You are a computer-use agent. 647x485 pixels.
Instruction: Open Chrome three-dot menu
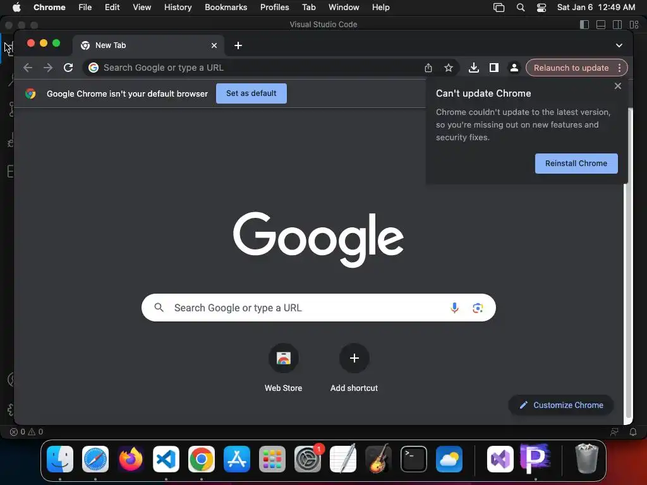619,68
